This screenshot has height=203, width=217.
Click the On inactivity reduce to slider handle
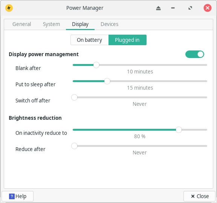[179, 130]
